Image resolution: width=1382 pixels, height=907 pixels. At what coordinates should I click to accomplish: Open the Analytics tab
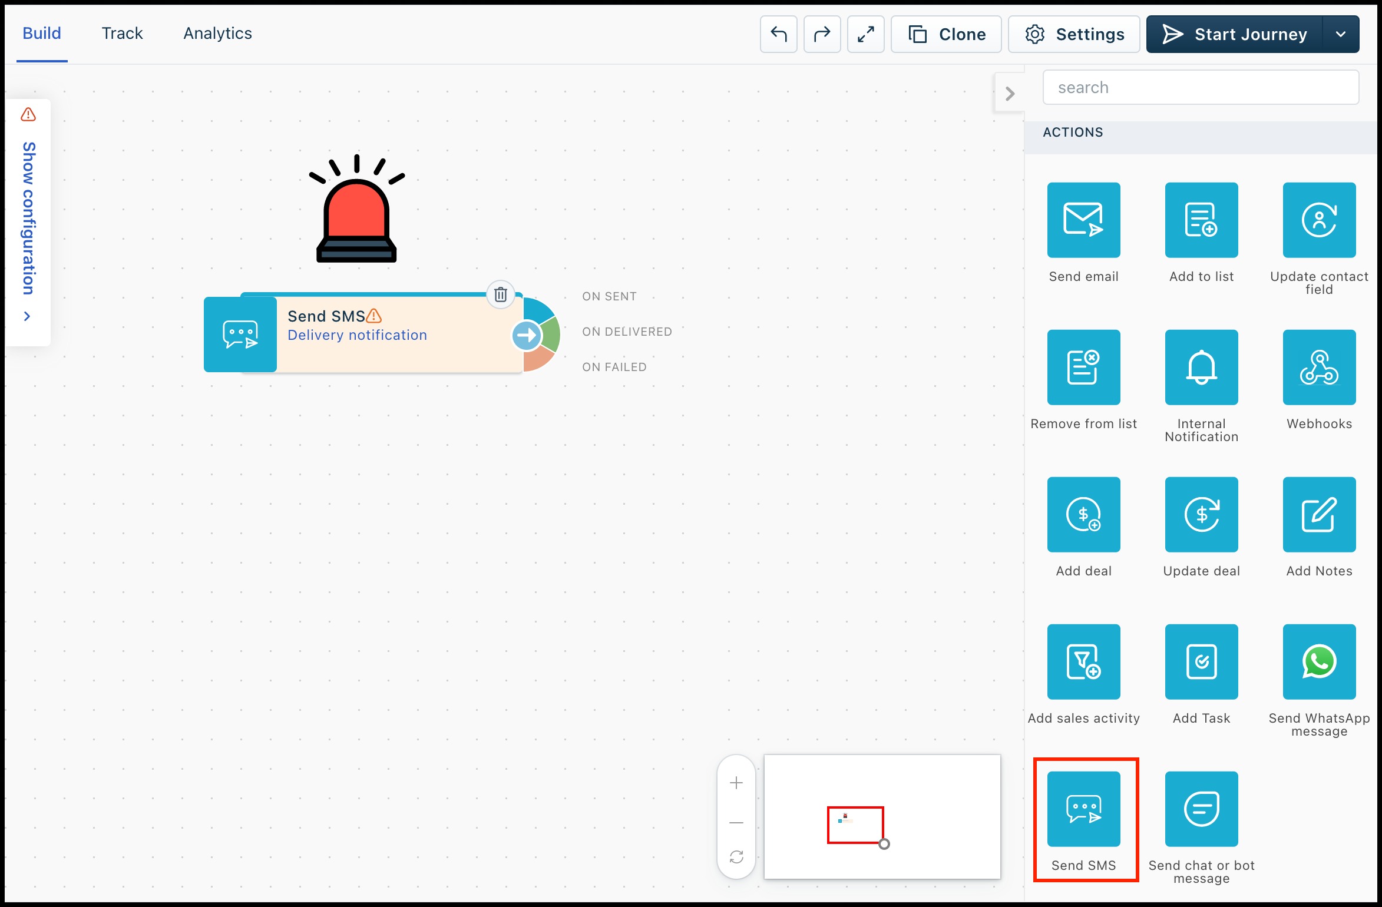217,34
